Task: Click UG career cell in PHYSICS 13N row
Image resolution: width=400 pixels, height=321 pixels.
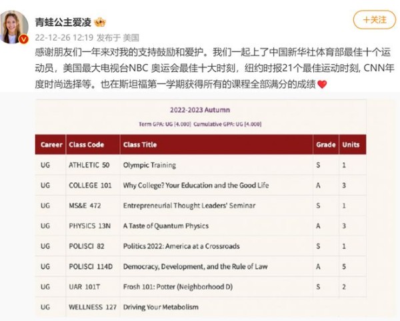Action: (45, 226)
